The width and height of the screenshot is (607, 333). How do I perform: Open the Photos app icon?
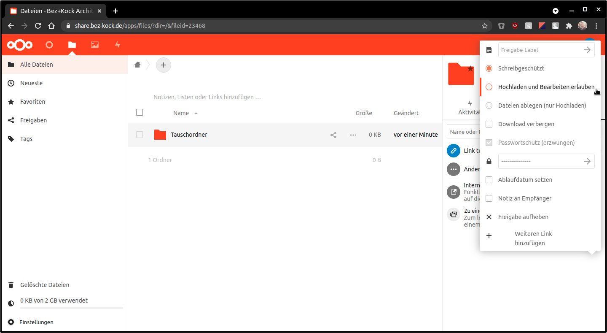tap(95, 45)
